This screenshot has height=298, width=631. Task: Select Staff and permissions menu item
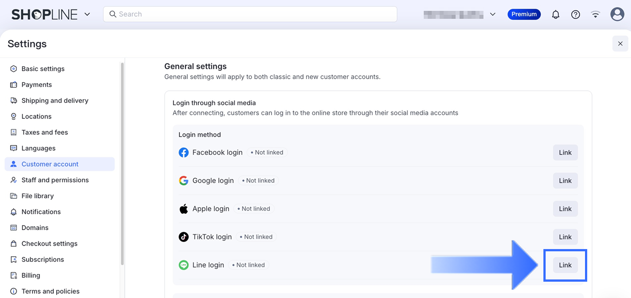coord(55,180)
